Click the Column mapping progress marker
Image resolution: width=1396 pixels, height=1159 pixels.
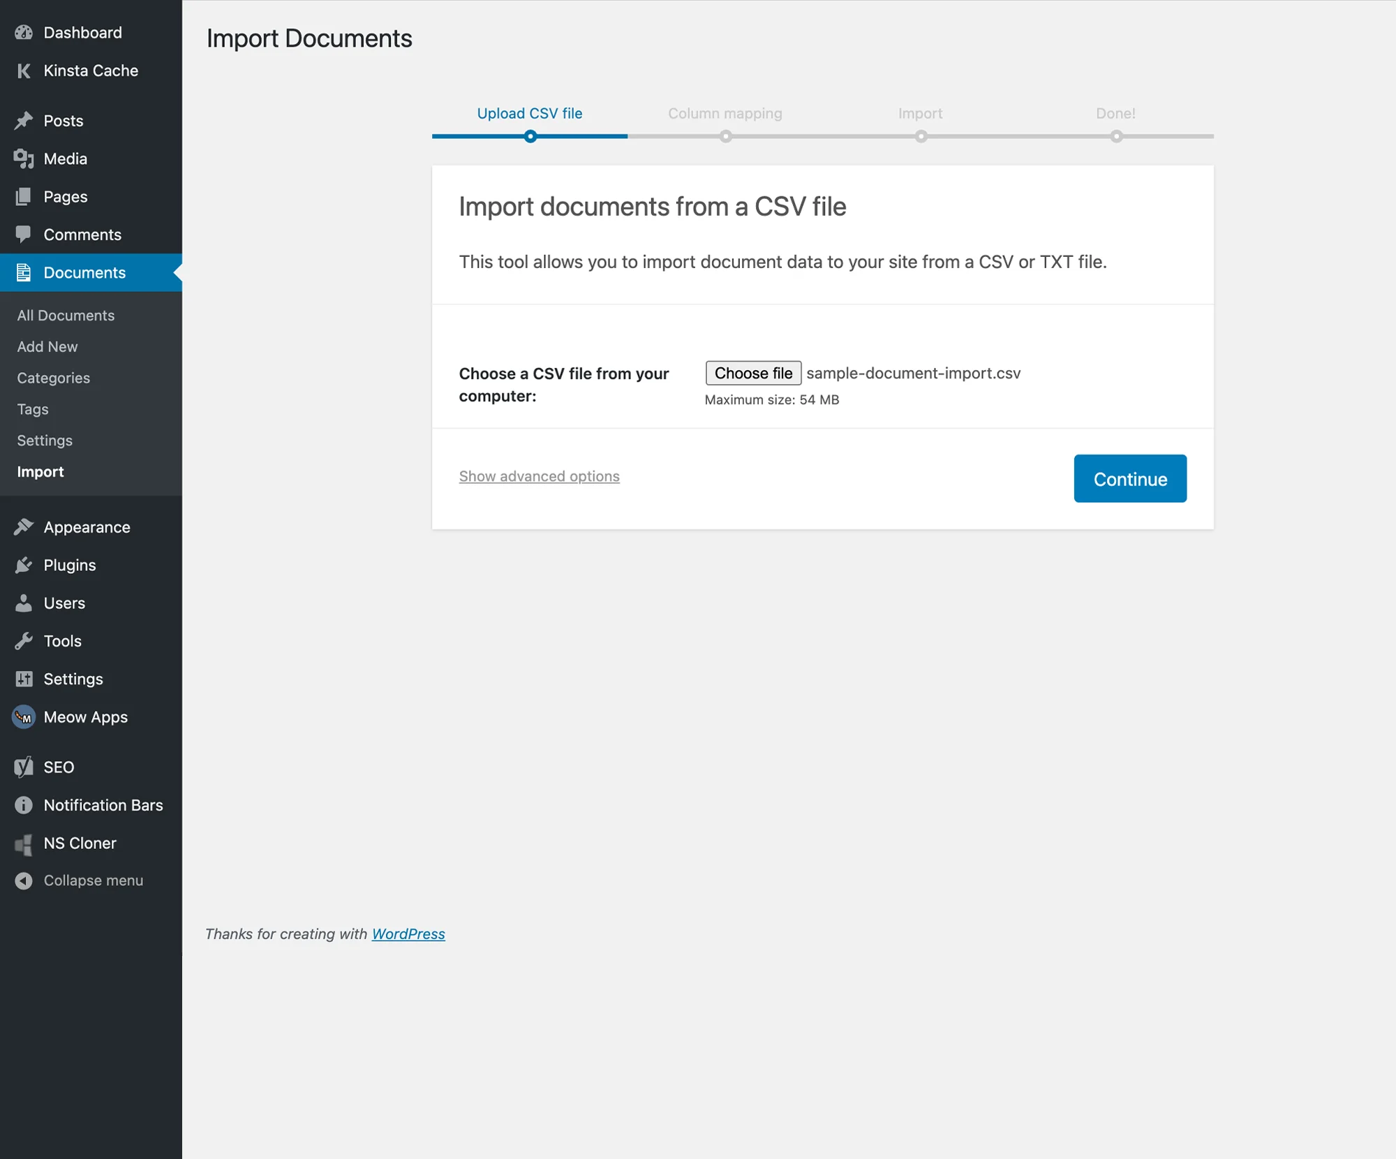coord(725,136)
